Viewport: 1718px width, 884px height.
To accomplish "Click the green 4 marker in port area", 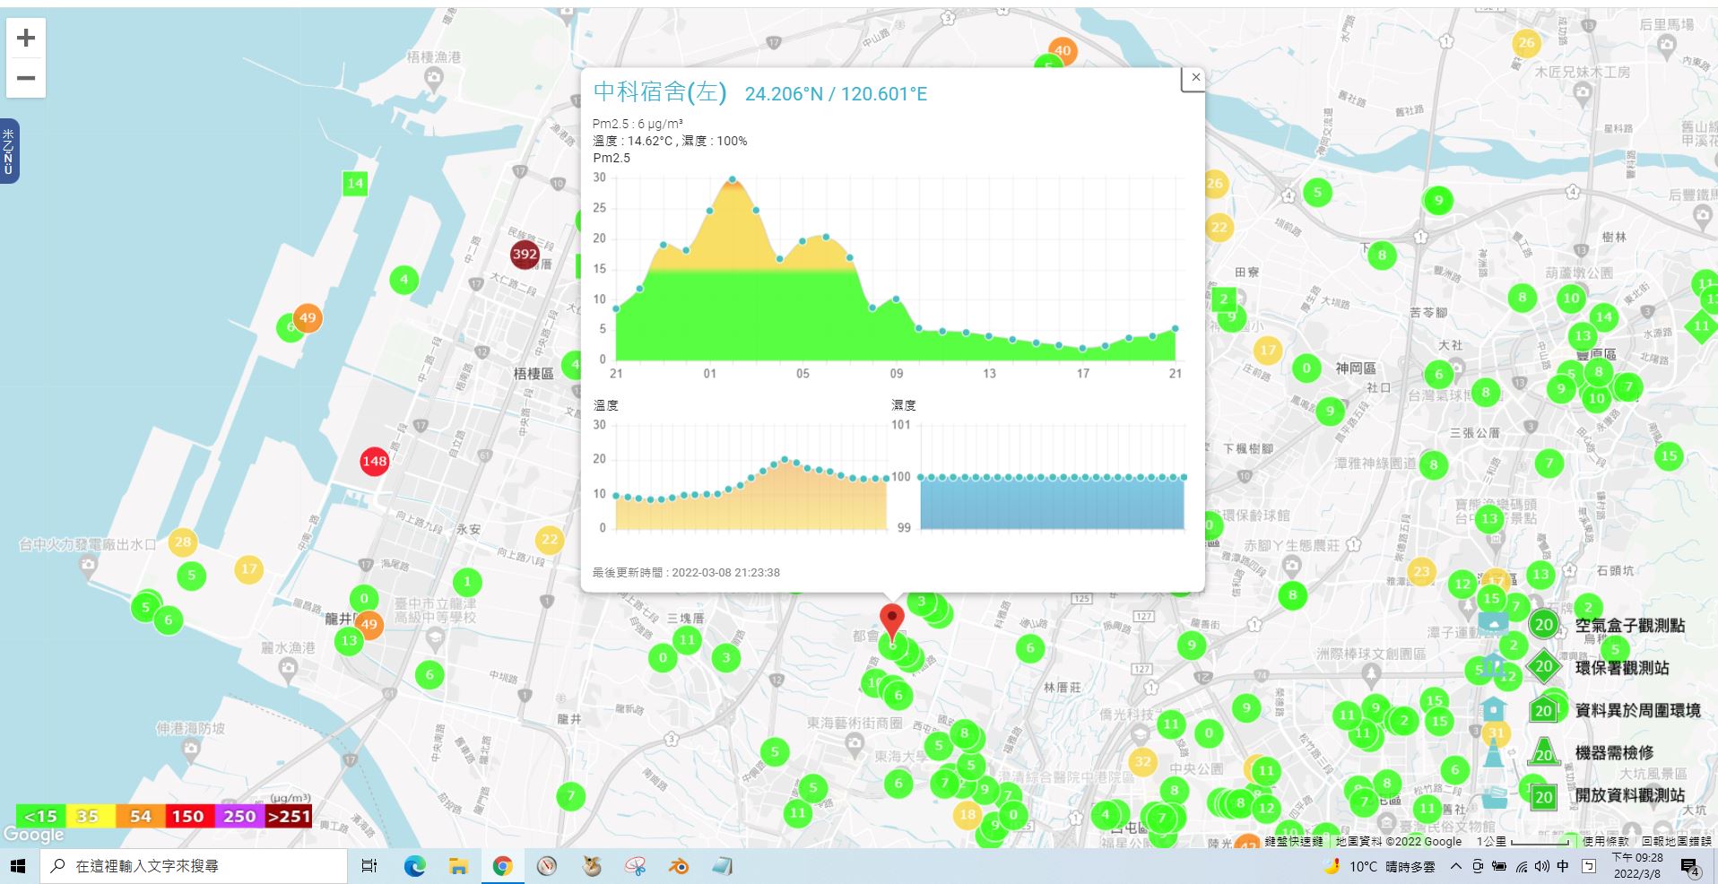I will (x=404, y=280).
